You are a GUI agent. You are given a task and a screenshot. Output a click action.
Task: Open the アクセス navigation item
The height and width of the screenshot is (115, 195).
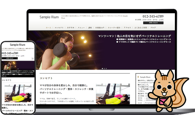[127, 28]
